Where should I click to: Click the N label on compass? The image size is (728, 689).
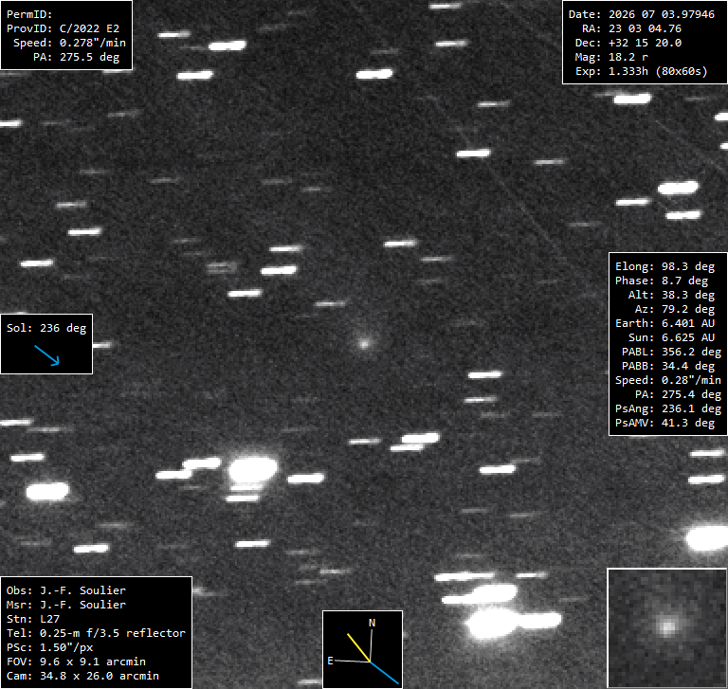pyautogui.click(x=372, y=623)
